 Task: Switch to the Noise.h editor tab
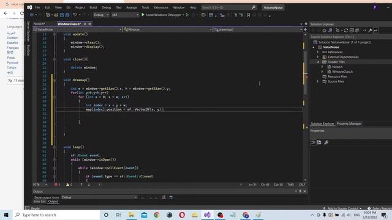[39, 24]
